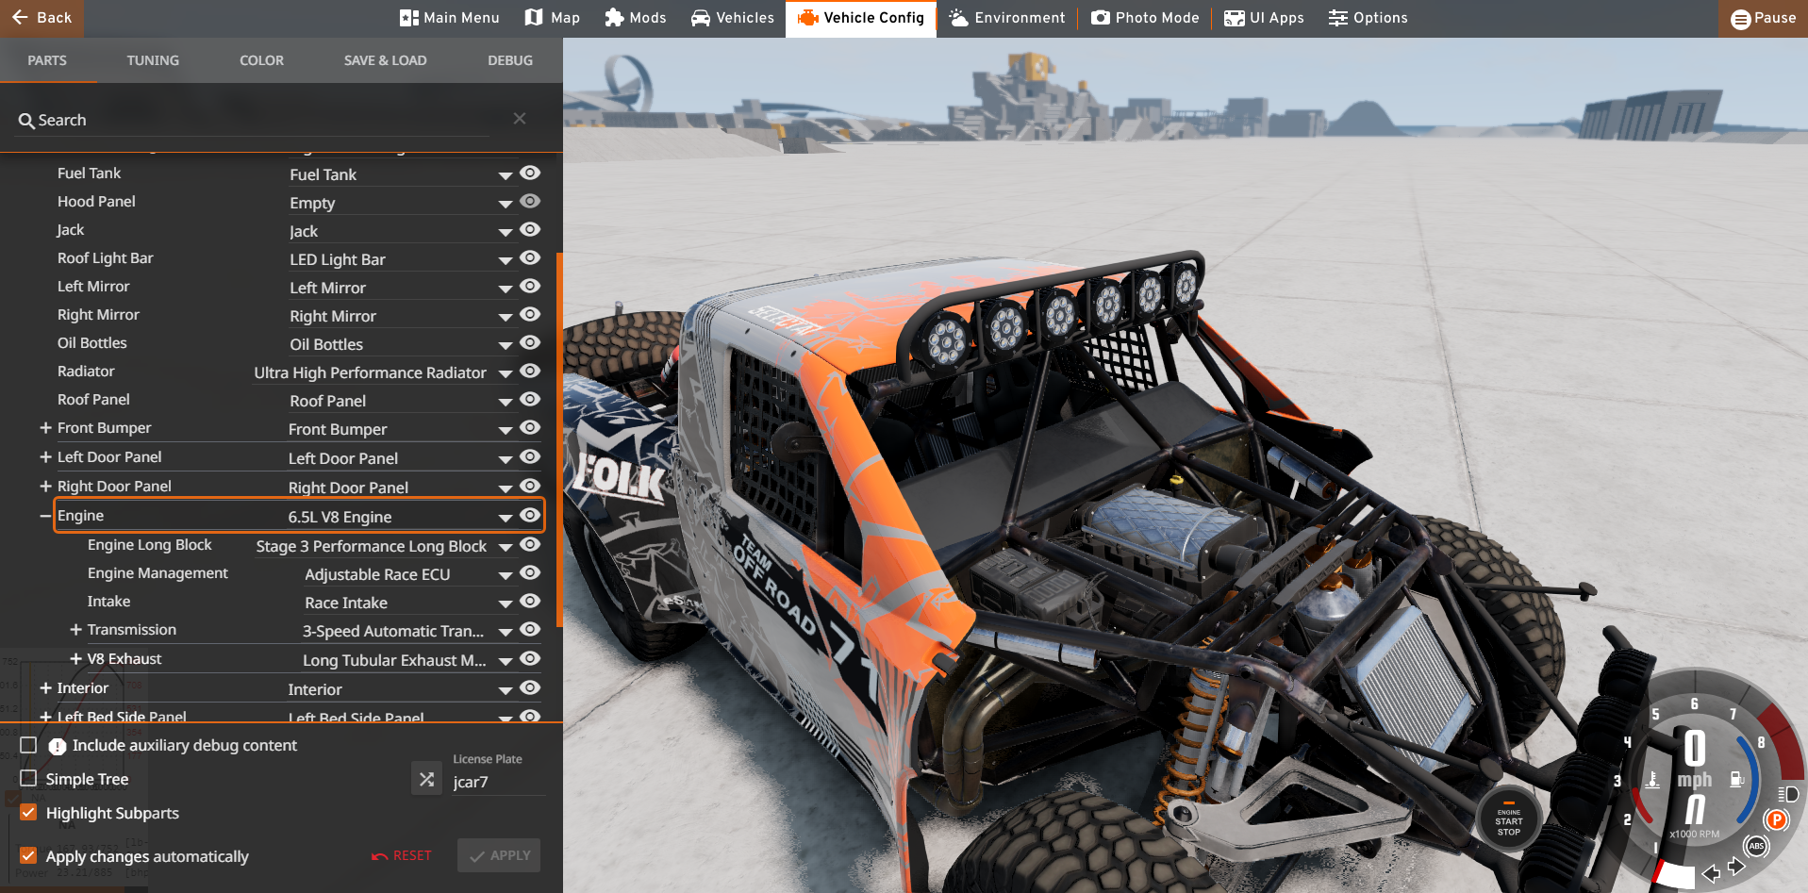1808x893 pixels.
Task: Open the 6.5L V8 Engine dropdown
Action: click(x=401, y=517)
